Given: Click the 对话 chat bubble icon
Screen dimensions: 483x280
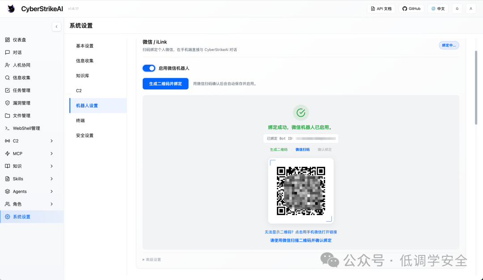Looking at the screenshot, I should pyautogui.click(x=8, y=52).
